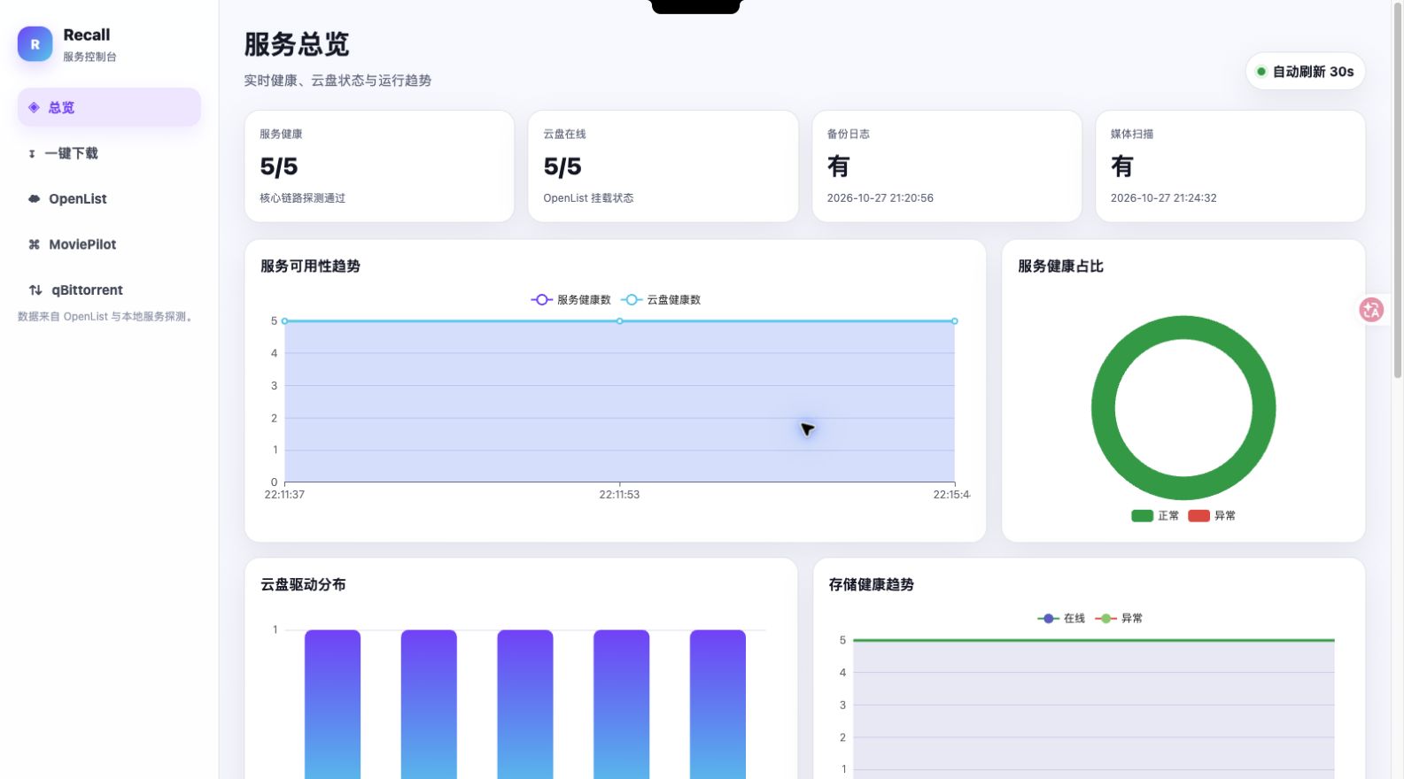The image size is (1404, 779).
Task: Click the qBittorrent transfer arrows icon
Action: click(x=35, y=290)
